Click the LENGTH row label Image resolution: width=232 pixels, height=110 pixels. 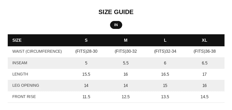coord(20,74)
